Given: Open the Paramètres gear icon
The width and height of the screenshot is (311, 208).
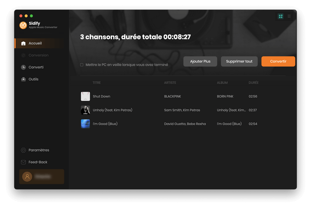Looking at the screenshot, I should coord(23,150).
